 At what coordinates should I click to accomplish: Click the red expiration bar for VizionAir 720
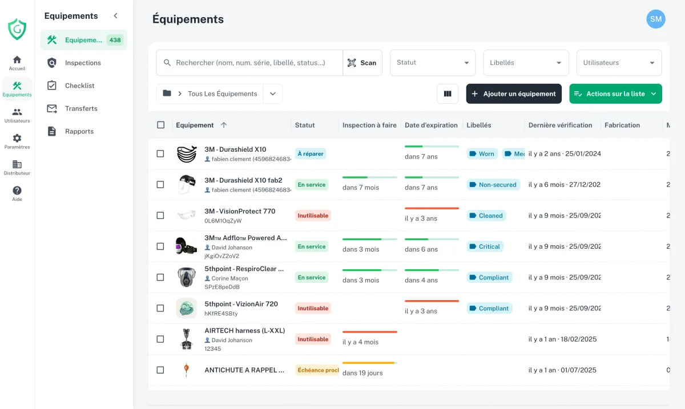coord(432,301)
